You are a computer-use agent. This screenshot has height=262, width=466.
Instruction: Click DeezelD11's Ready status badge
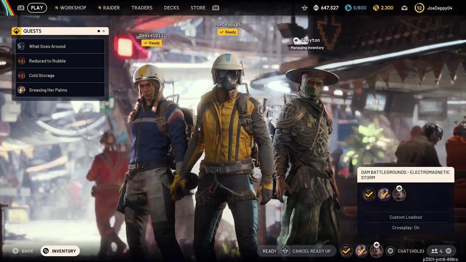click(x=151, y=43)
